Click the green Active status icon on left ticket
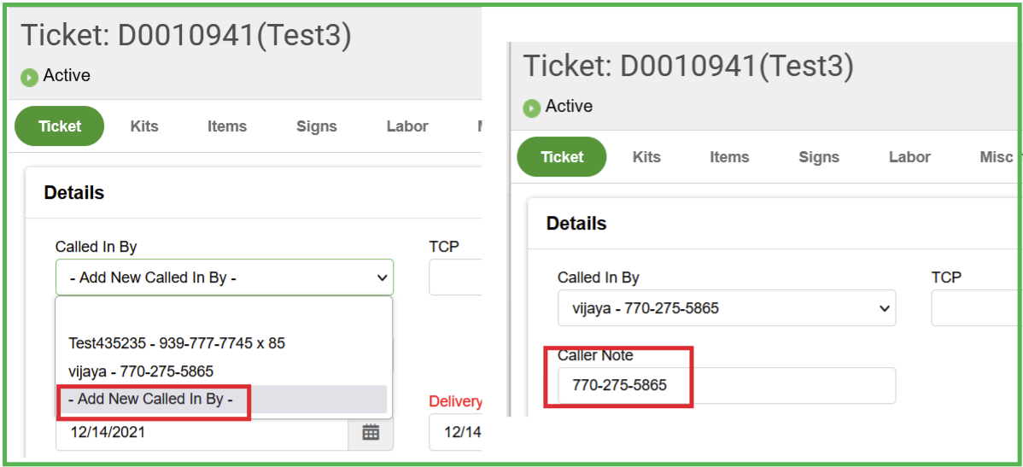Viewport: 1023px width, 467px height. (29, 77)
